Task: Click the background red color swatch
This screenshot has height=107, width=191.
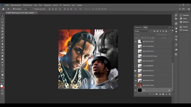Action: pyautogui.click(x=3, y=87)
